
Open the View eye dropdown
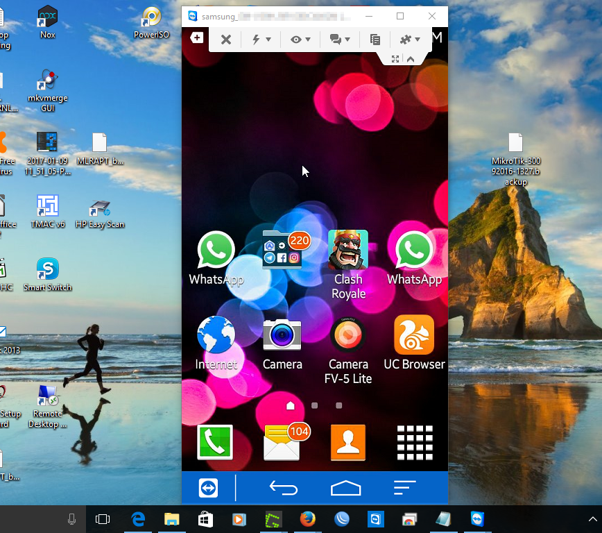300,39
